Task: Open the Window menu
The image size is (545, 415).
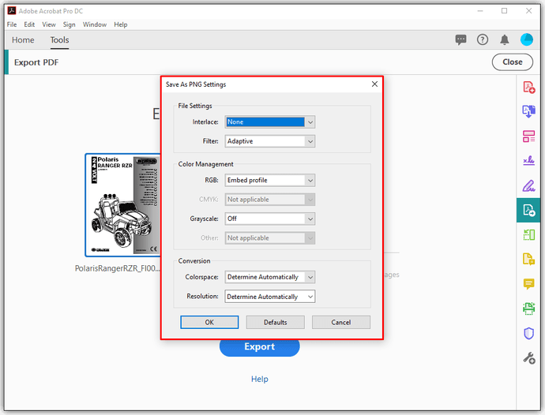Action: (x=95, y=24)
